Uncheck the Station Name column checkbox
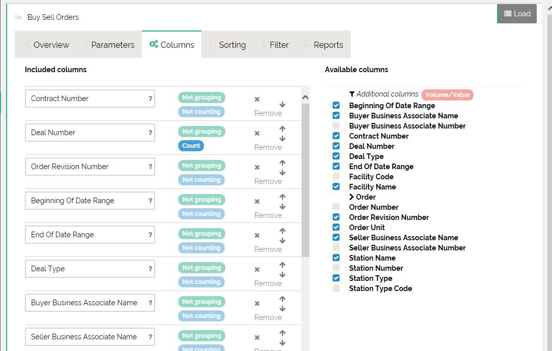 pos(336,258)
